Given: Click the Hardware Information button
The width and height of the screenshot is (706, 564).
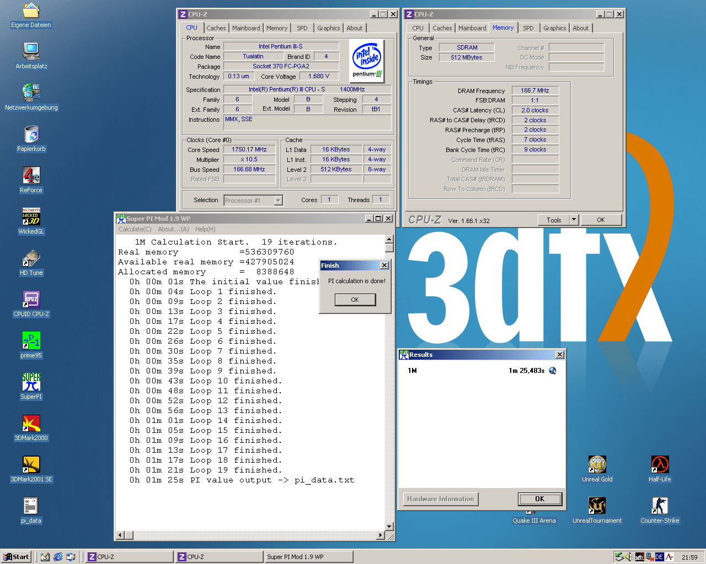Looking at the screenshot, I should (x=441, y=499).
